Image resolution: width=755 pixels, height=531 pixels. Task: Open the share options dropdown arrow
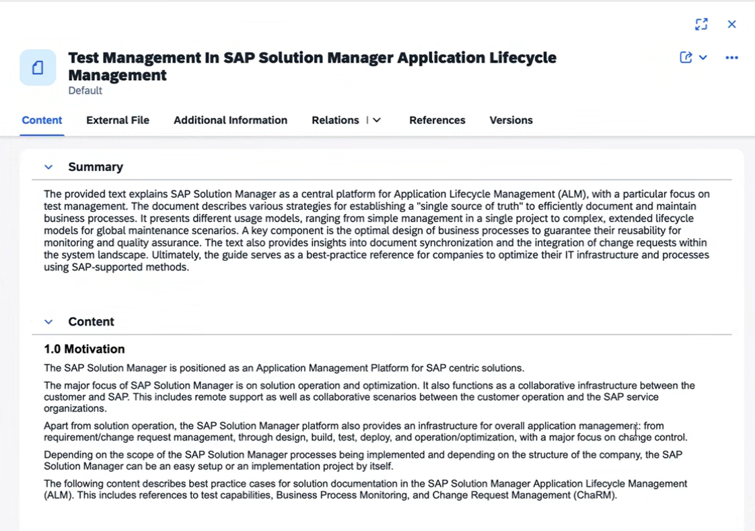tap(703, 58)
